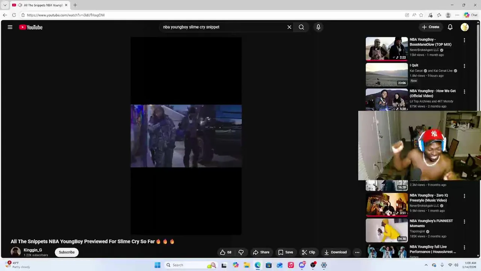Open the tab list dropdown chevron

pos(5,5)
